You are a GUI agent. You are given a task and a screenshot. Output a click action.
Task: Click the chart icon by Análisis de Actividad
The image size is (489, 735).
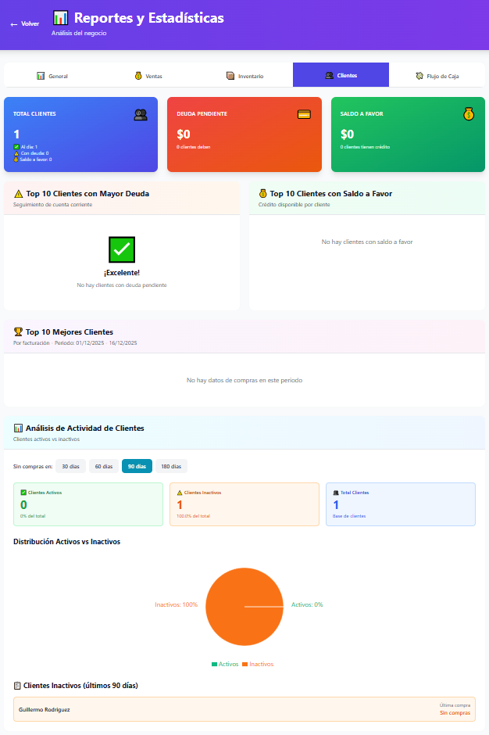coord(19,428)
